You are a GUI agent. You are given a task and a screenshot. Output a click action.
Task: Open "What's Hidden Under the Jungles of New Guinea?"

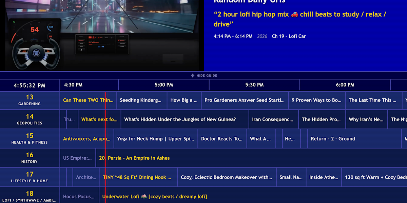pos(180,119)
